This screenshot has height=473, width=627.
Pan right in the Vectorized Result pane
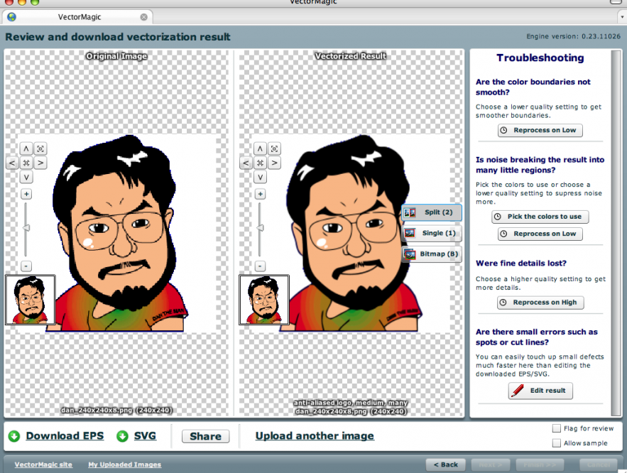tap(274, 163)
